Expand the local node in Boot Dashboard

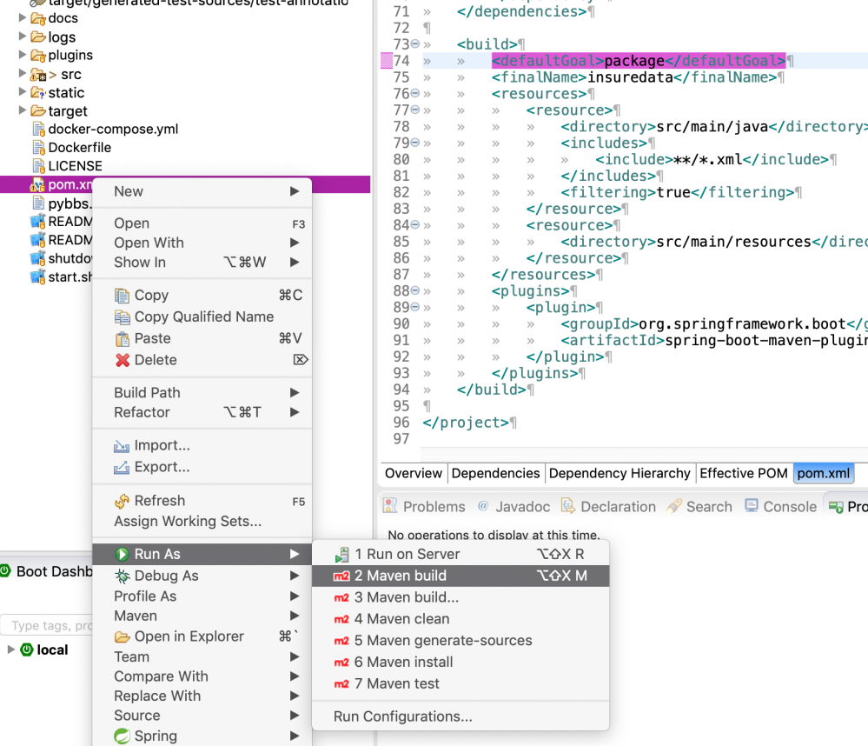(10, 649)
